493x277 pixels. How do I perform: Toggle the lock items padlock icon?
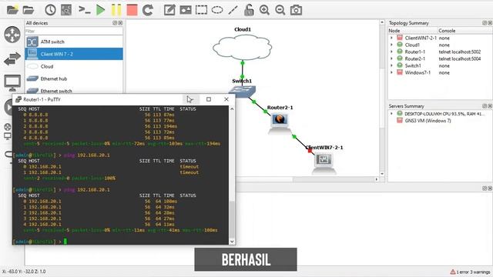[x=249, y=10]
